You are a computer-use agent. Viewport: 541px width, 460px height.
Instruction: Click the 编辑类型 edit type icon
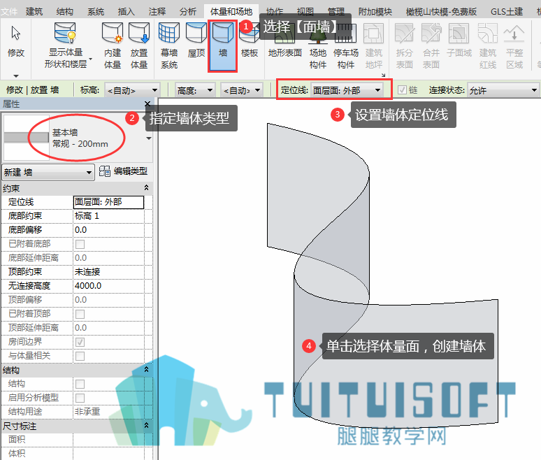click(105, 171)
